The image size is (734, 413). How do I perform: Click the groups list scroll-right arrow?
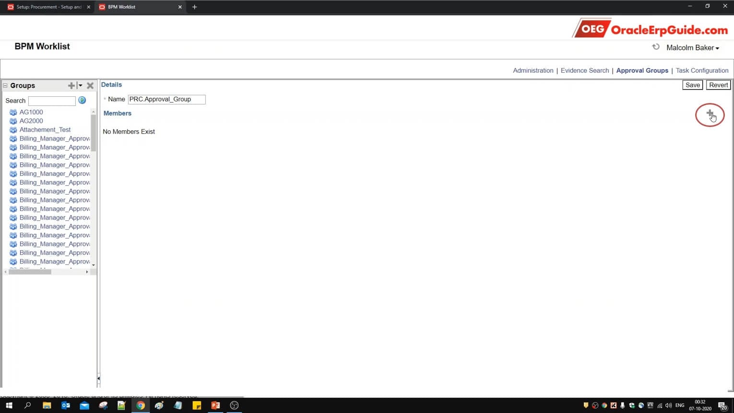[x=87, y=272]
